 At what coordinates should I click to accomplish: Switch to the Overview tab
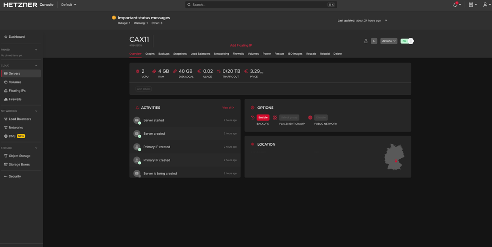(x=135, y=54)
